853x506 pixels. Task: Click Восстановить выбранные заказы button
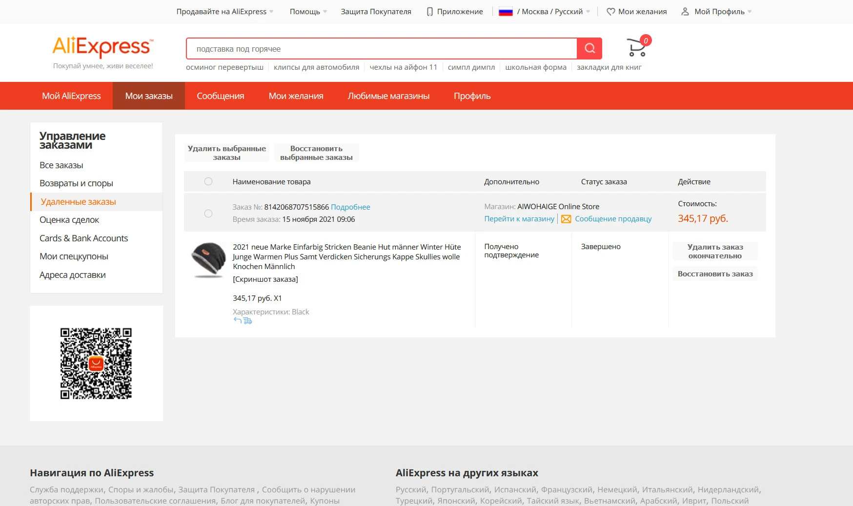coord(316,153)
